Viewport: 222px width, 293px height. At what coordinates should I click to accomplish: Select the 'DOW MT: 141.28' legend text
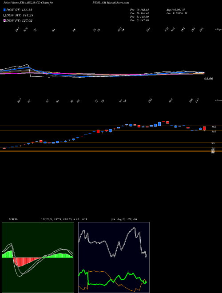coord(20,16)
